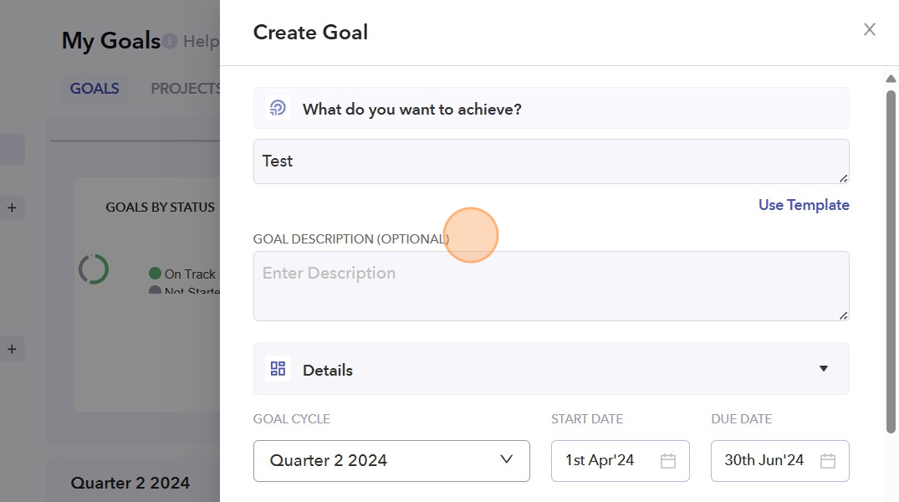This screenshot has width=899, height=502.
Task: Open the Due Date calendar icon
Action: point(827,461)
